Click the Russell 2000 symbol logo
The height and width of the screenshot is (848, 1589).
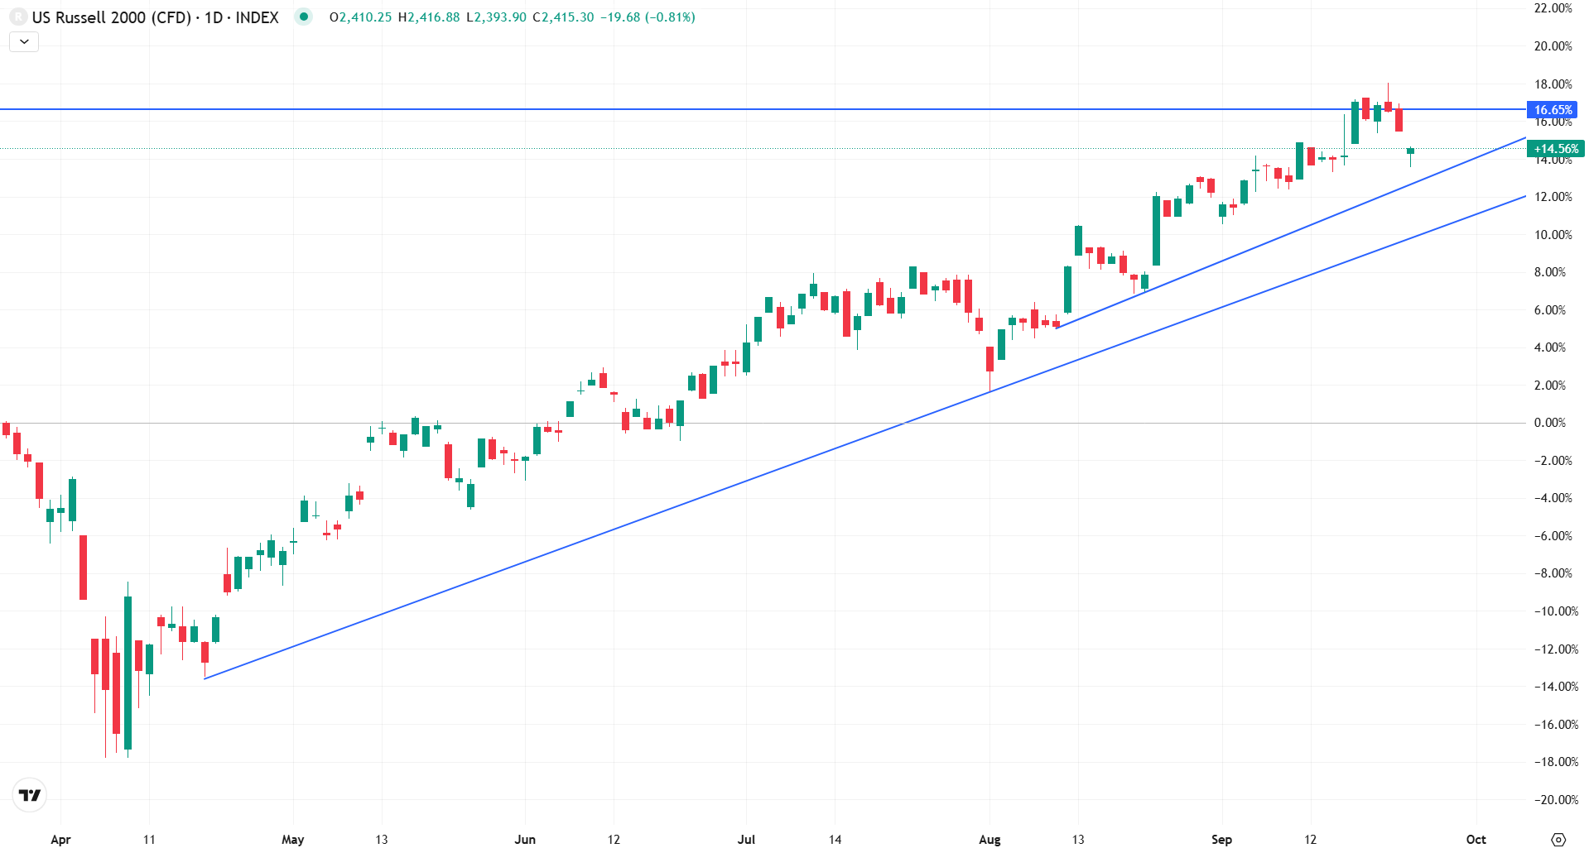coord(17,17)
